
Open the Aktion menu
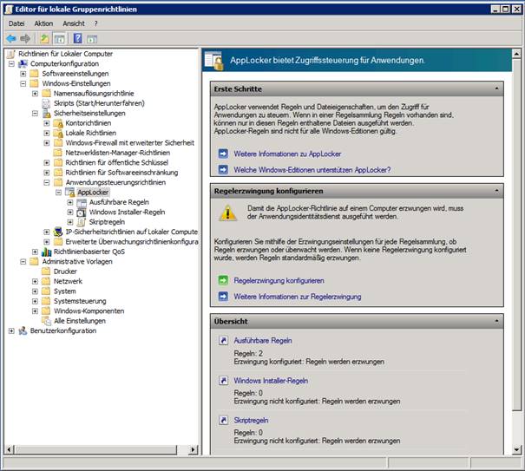(43, 23)
